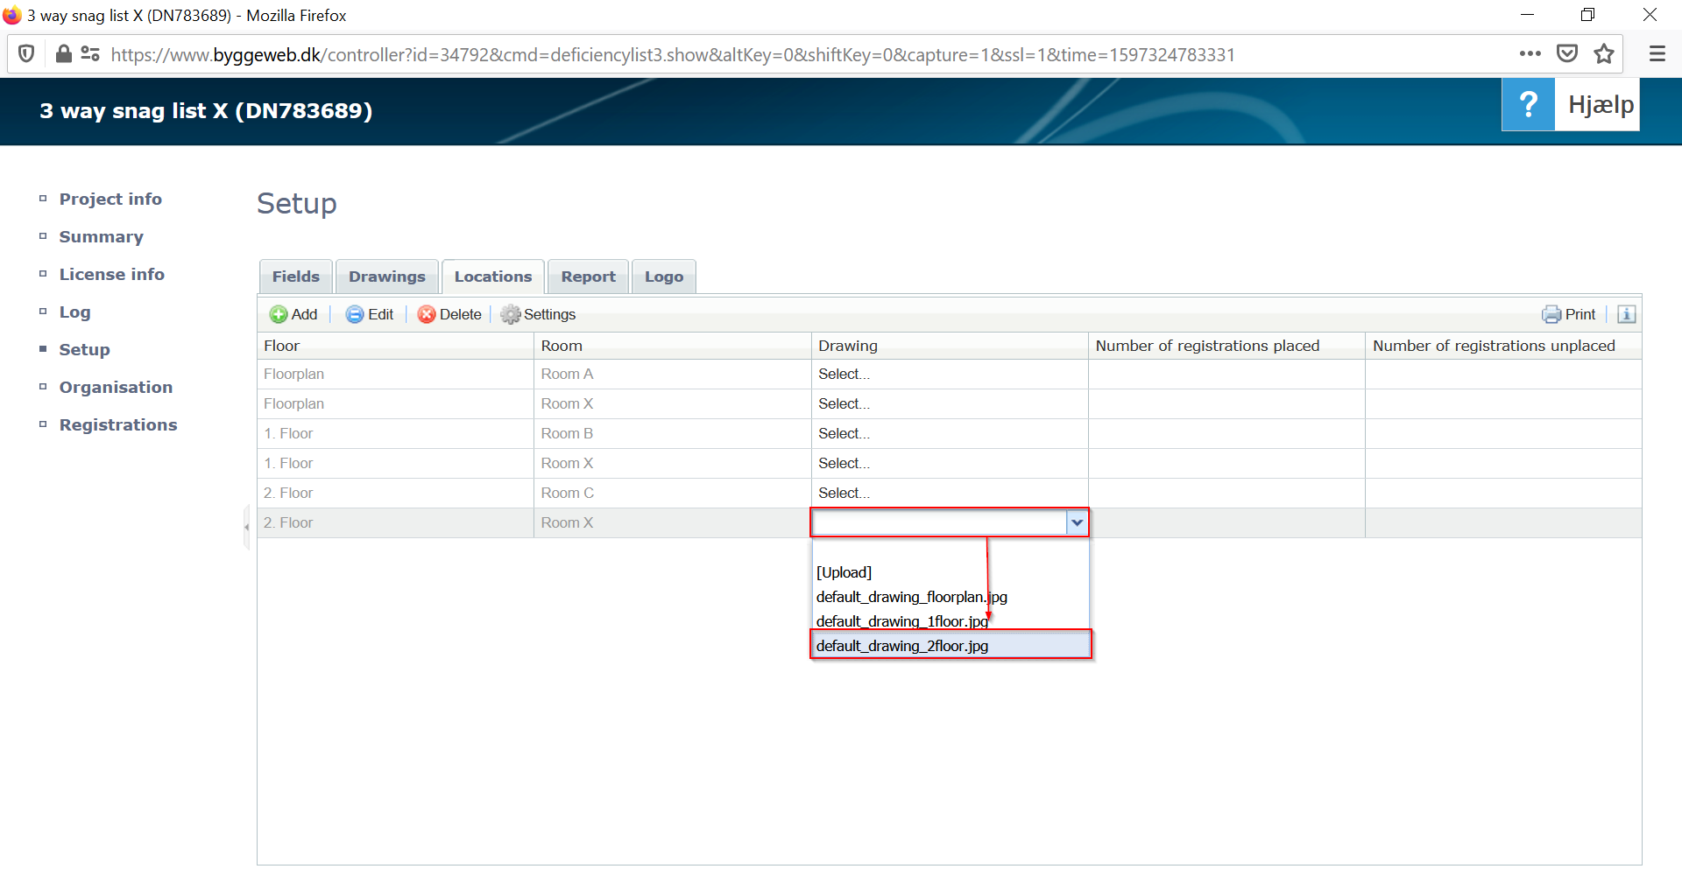Select the Room C cell
This screenshot has height=890, width=1682.
(x=672, y=494)
